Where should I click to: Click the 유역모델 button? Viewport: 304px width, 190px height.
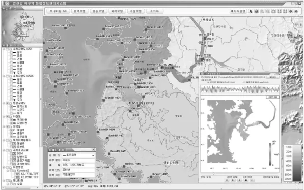(x=79, y=11)
